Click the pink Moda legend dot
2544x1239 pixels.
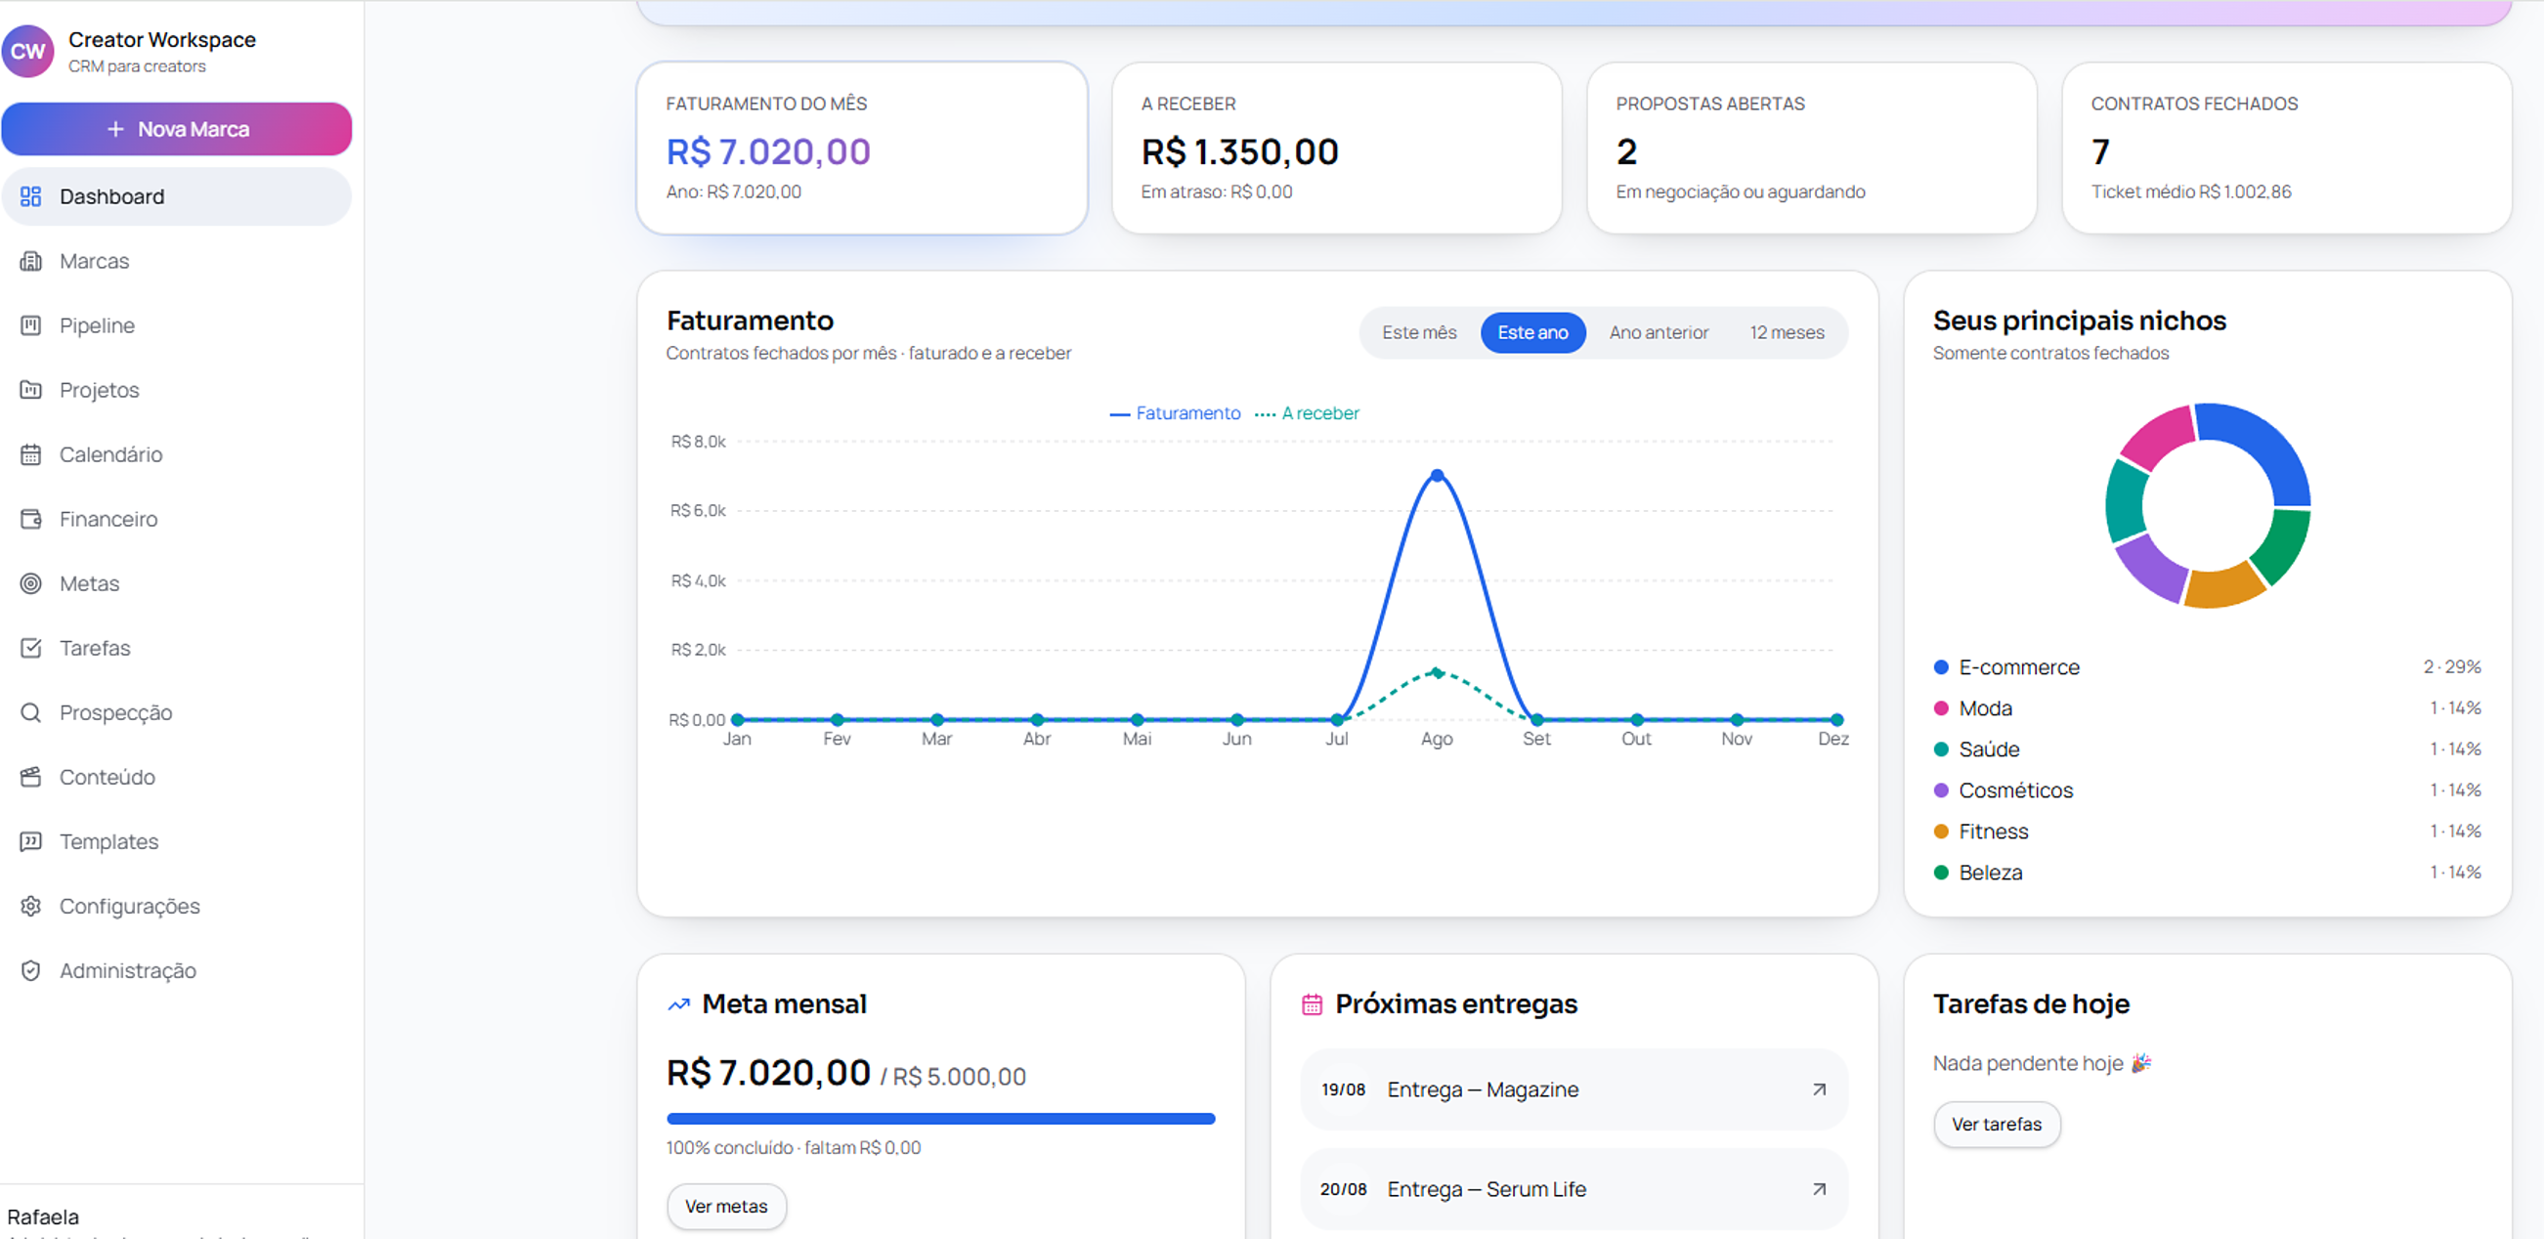tap(1941, 707)
